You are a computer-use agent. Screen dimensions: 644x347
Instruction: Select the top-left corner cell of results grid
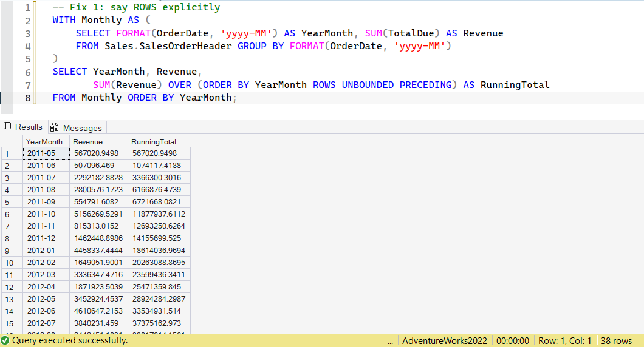tap(12, 141)
